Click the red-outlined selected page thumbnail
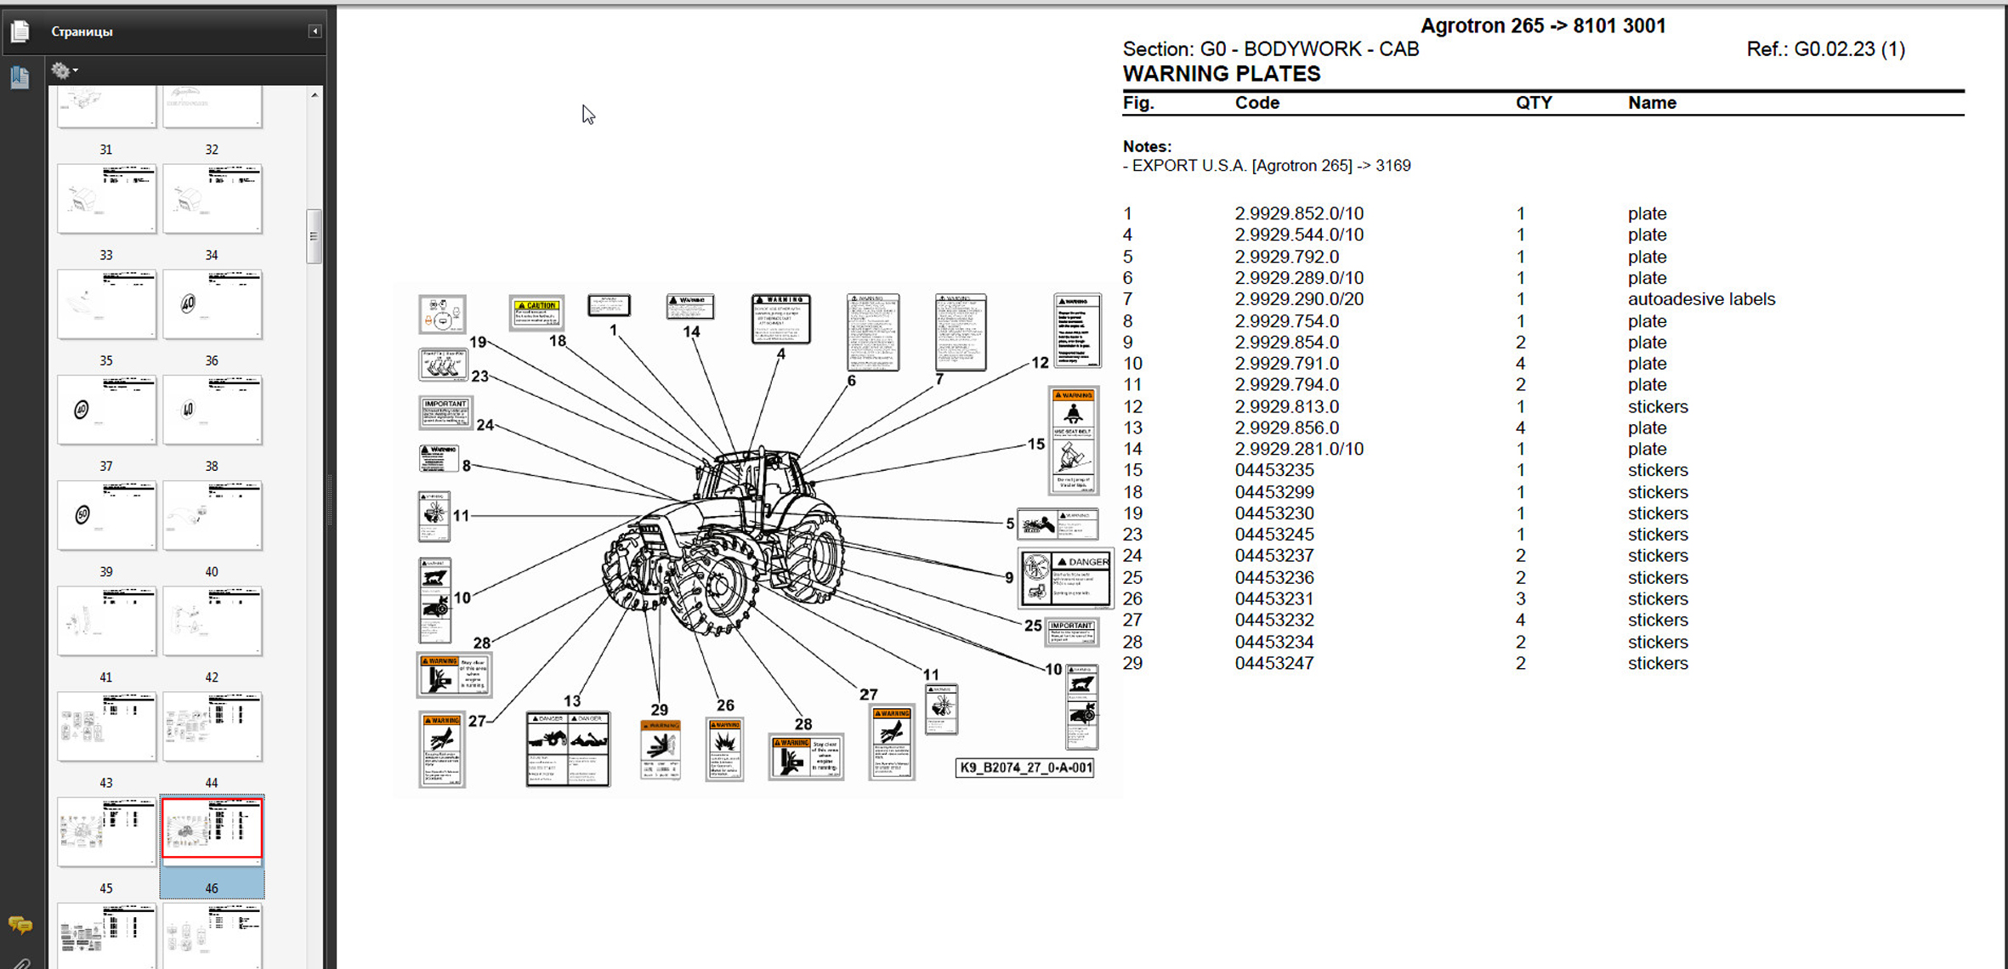The image size is (2008, 969). pyautogui.click(x=212, y=829)
